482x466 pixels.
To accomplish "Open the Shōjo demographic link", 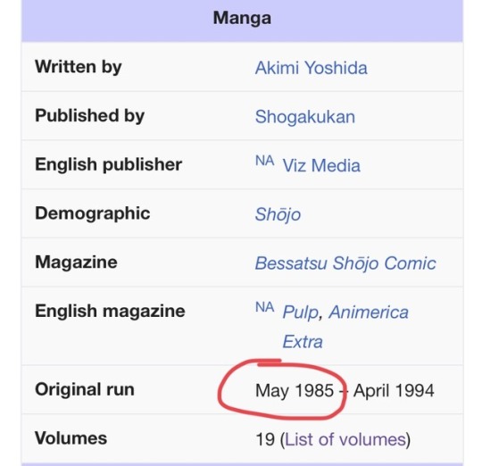I will point(278,214).
